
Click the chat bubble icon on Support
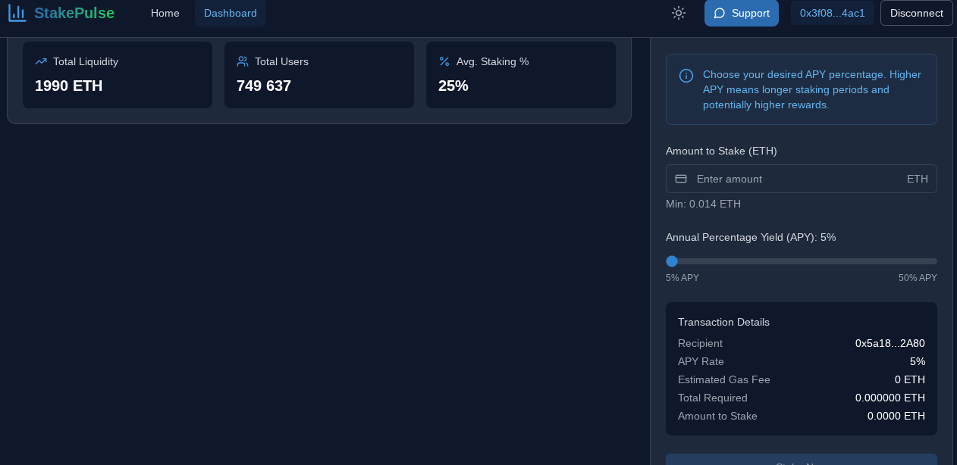[x=720, y=13]
